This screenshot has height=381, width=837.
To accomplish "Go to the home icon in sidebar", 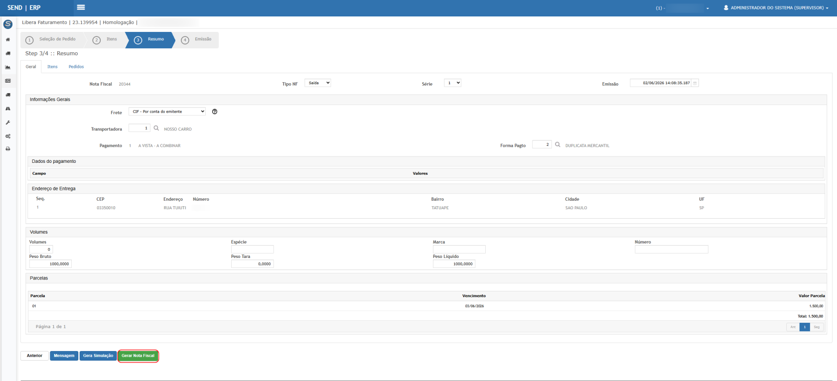I will [x=8, y=39].
